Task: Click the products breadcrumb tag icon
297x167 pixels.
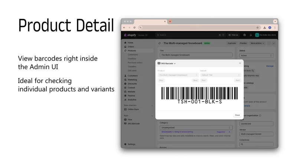Action: 160,43
